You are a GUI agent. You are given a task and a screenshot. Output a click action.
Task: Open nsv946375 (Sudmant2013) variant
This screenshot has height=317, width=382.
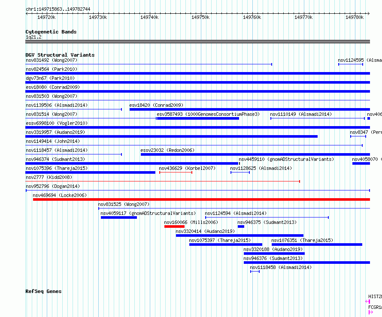[241, 226]
